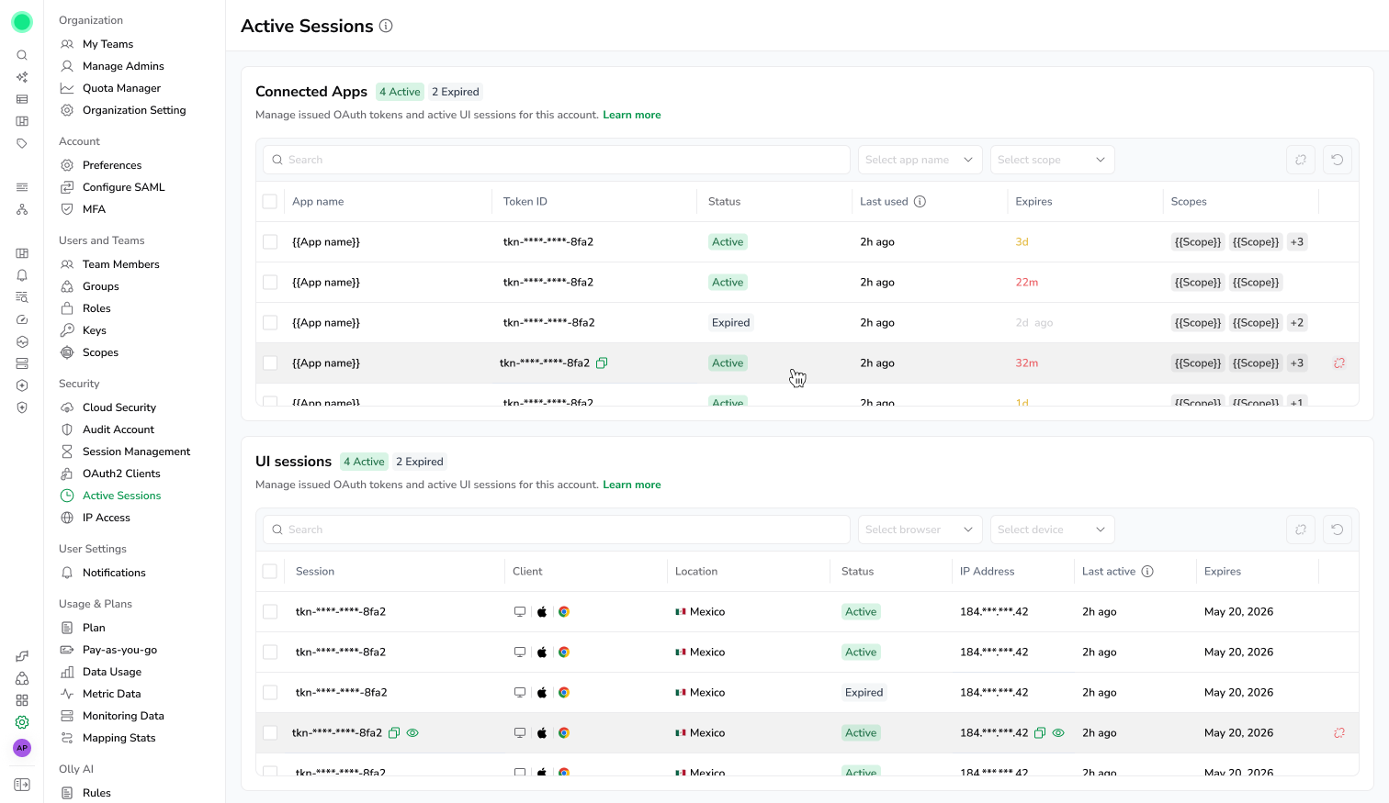Click the Apple OS icon in the Expired session row
1389x803 pixels.
[x=542, y=693]
